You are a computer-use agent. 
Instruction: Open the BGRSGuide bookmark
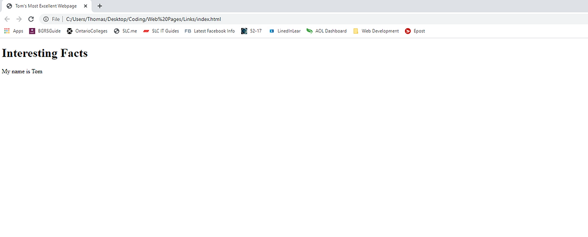(x=45, y=31)
